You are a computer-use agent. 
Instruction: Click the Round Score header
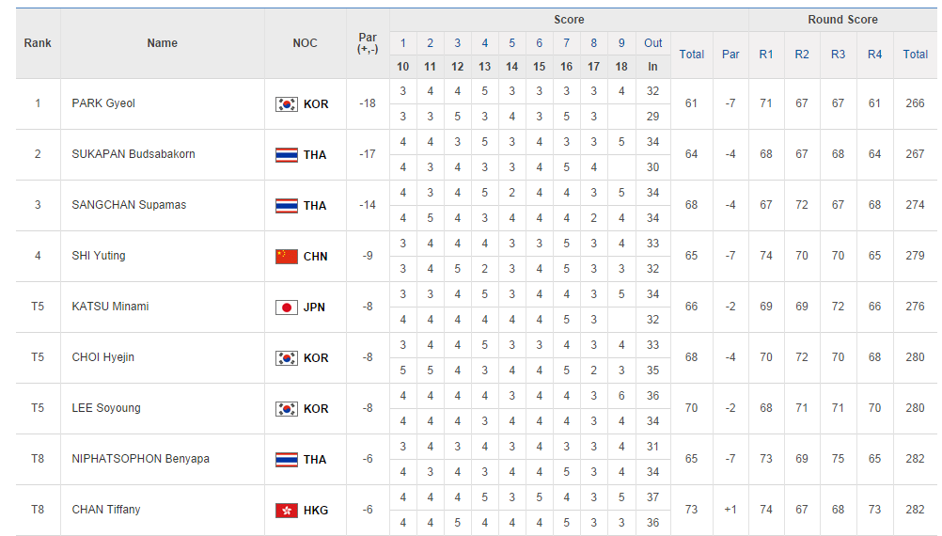click(842, 20)
